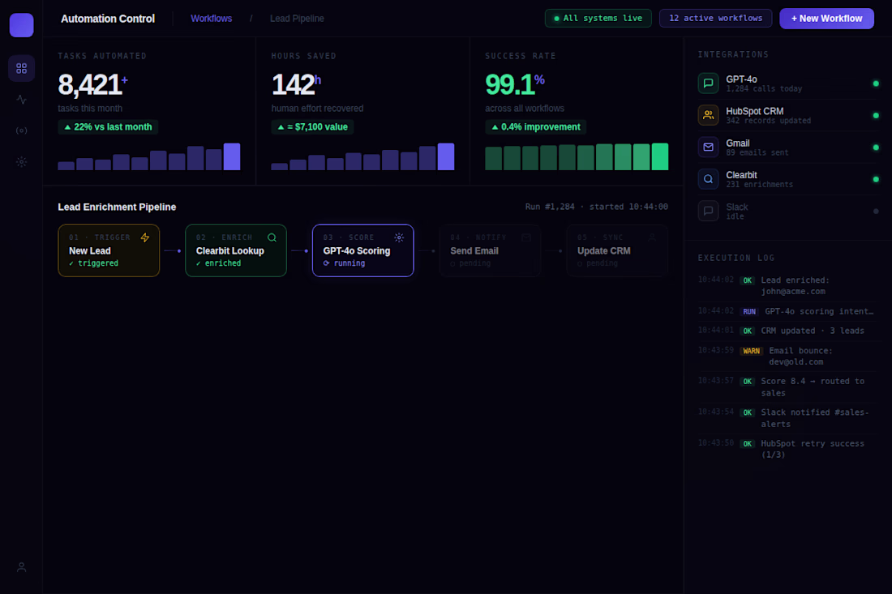The width and height of the screenshot is (892, 594).
Task: Click log entry HubSpot retry success
Action: [788, 449]
